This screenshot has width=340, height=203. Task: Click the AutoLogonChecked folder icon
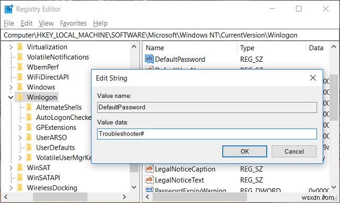click(29, 117)
